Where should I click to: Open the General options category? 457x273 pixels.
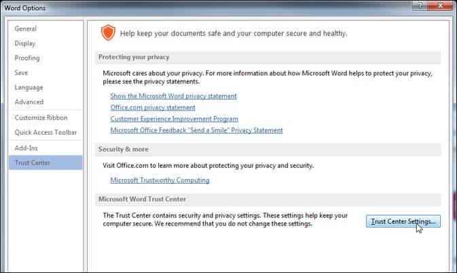point(26,29)
